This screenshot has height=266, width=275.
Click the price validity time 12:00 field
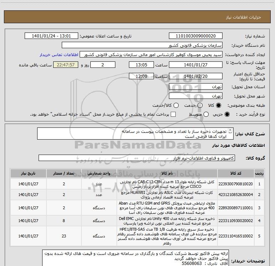coord(141,76)
